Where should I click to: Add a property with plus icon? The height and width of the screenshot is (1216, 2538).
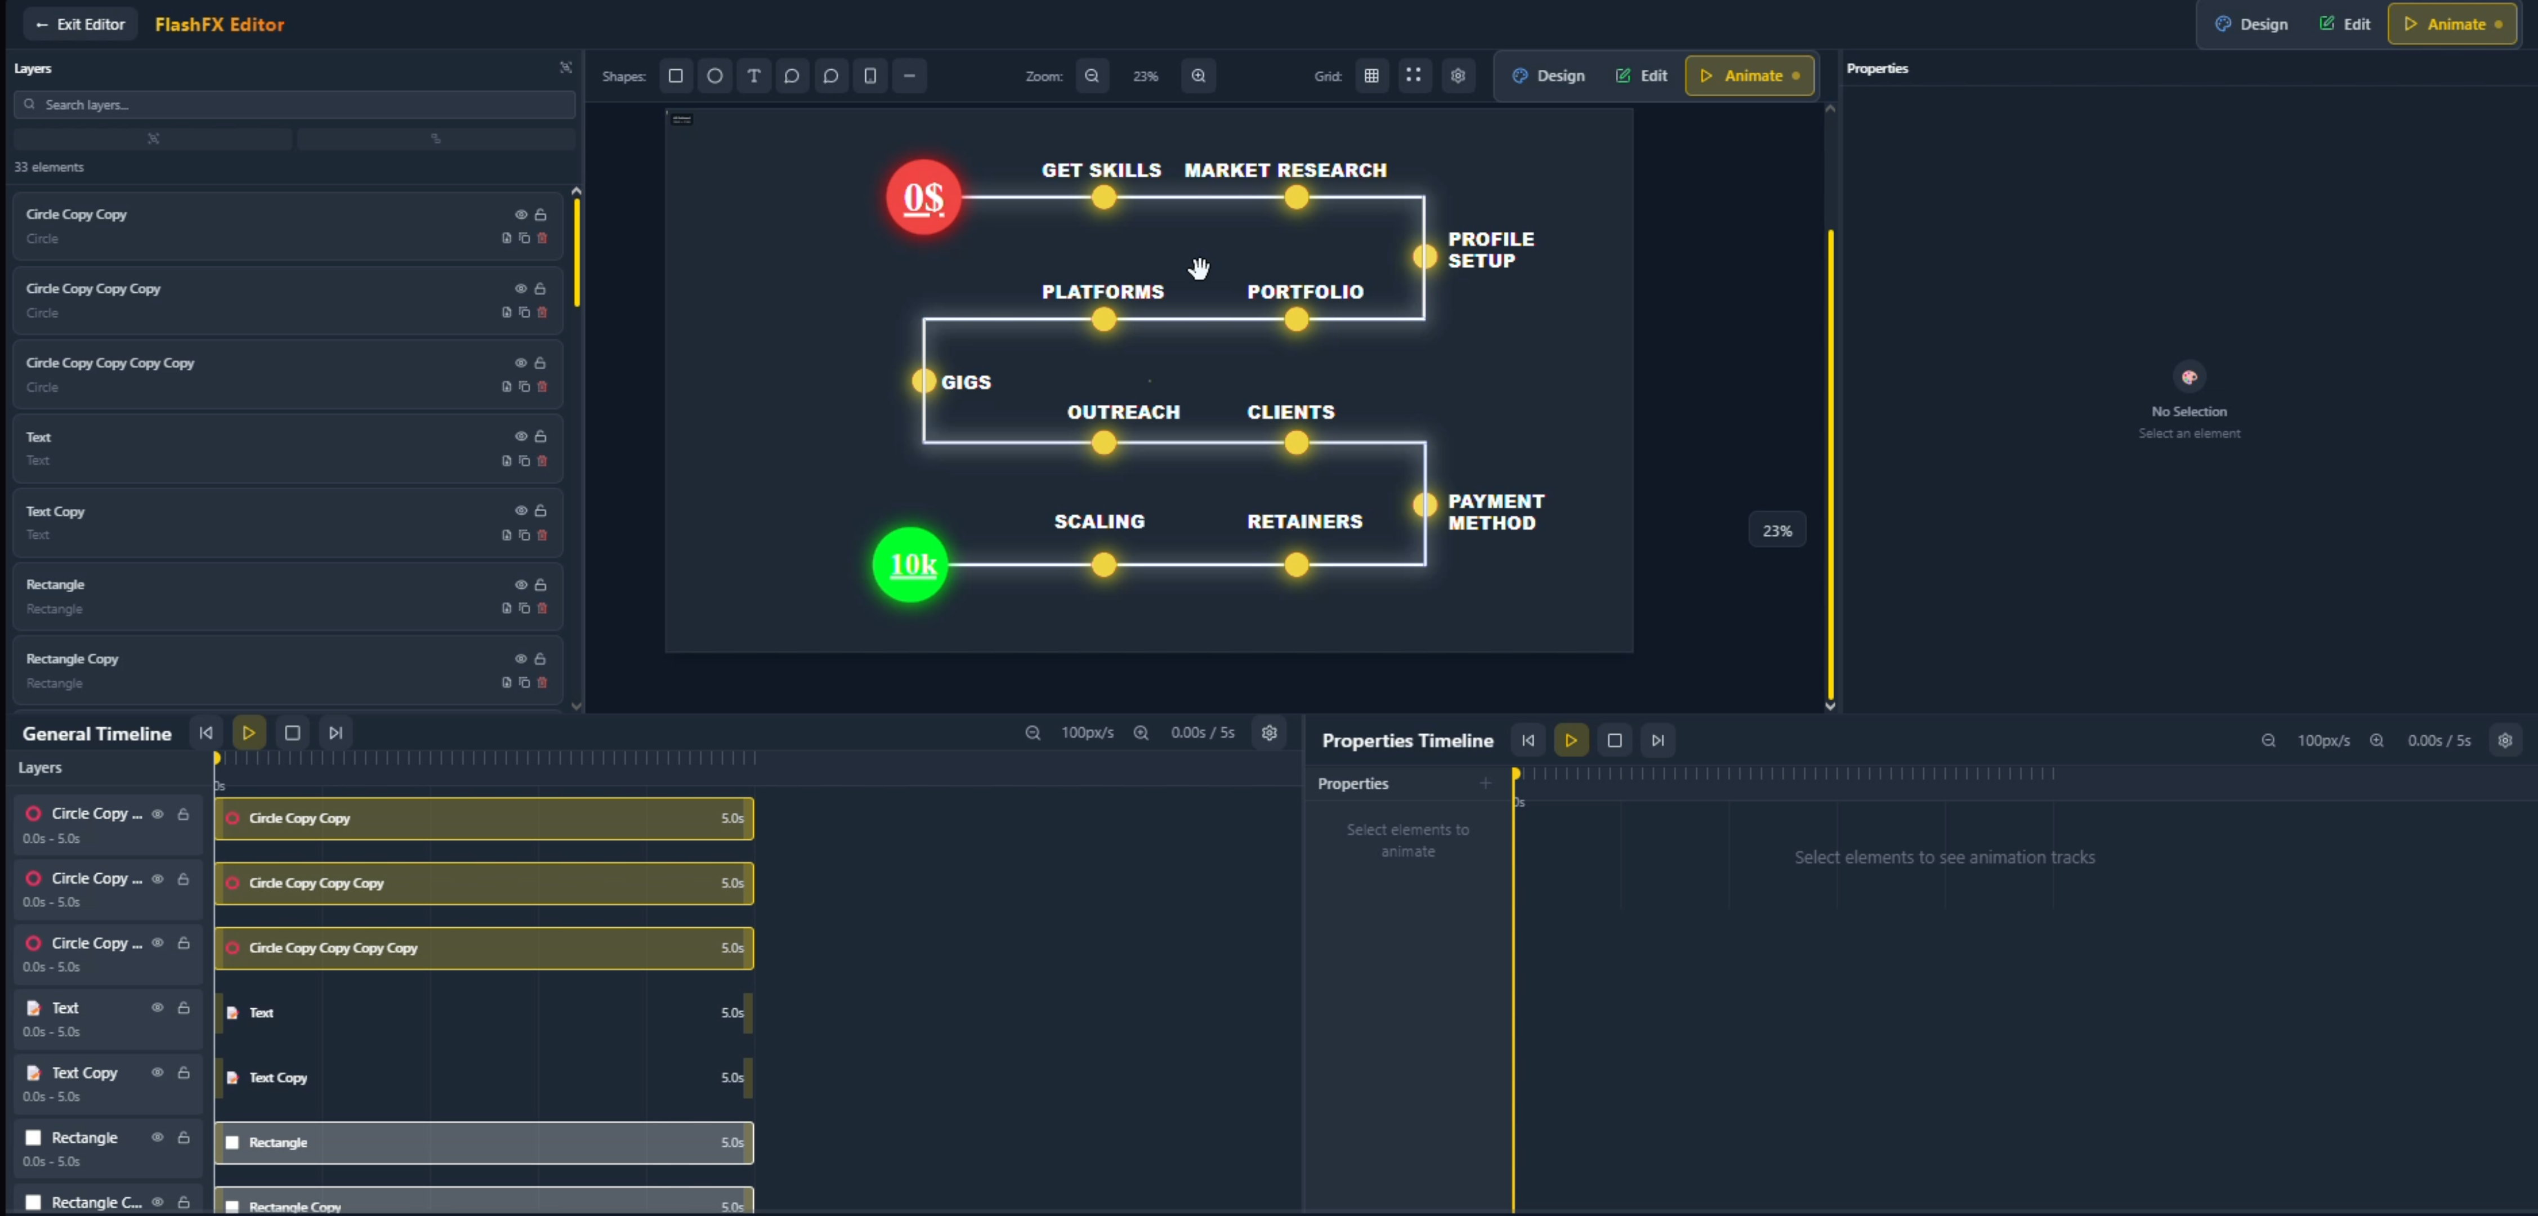coord(1485,784)
